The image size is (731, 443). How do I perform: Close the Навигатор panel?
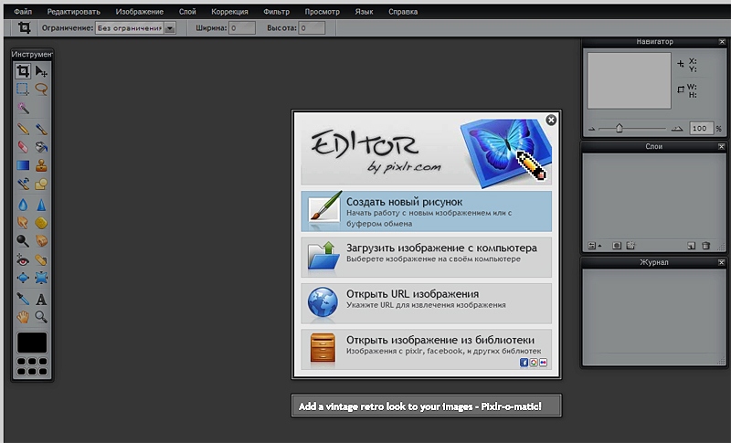pyautogui.click(x=722, y=42)
